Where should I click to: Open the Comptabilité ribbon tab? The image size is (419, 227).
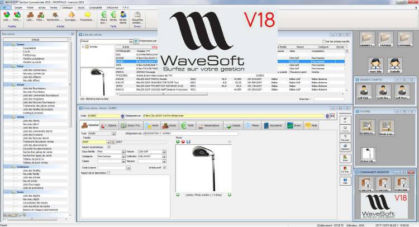tap(96, 7)
